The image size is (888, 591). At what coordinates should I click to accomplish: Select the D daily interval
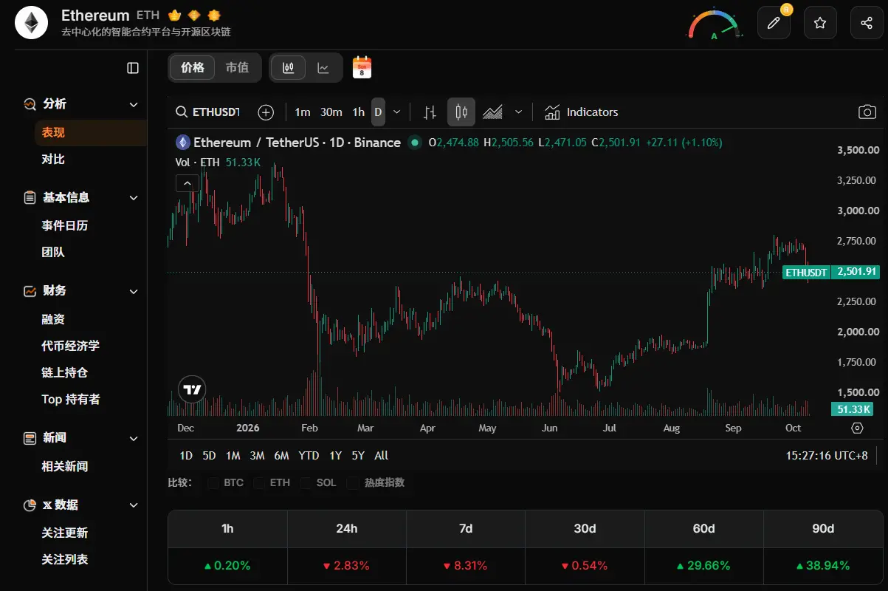pos(378,112)
